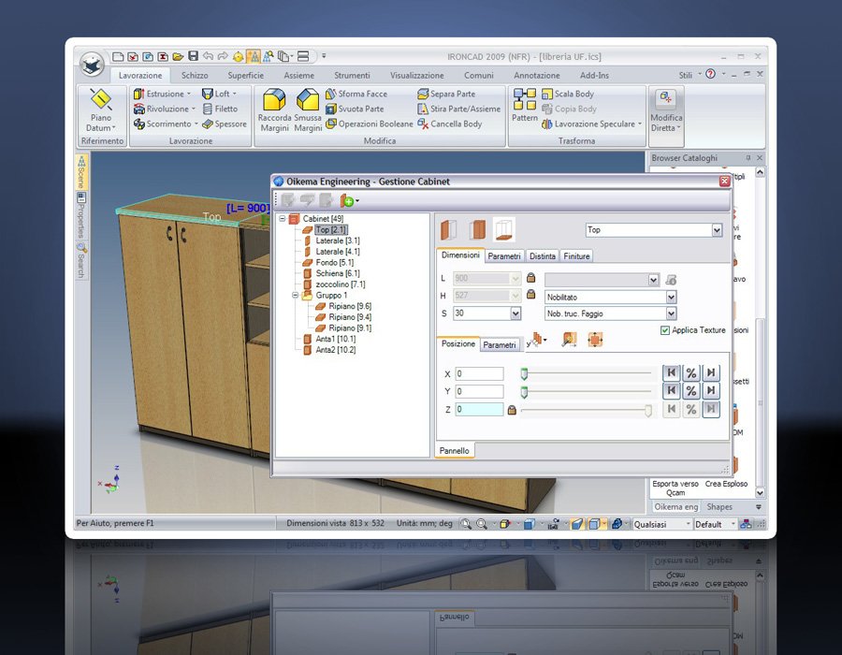Open the Pattern tool
Image resolution: width=842 pixels, height=655 pixels.
click(x=525, y=105)
